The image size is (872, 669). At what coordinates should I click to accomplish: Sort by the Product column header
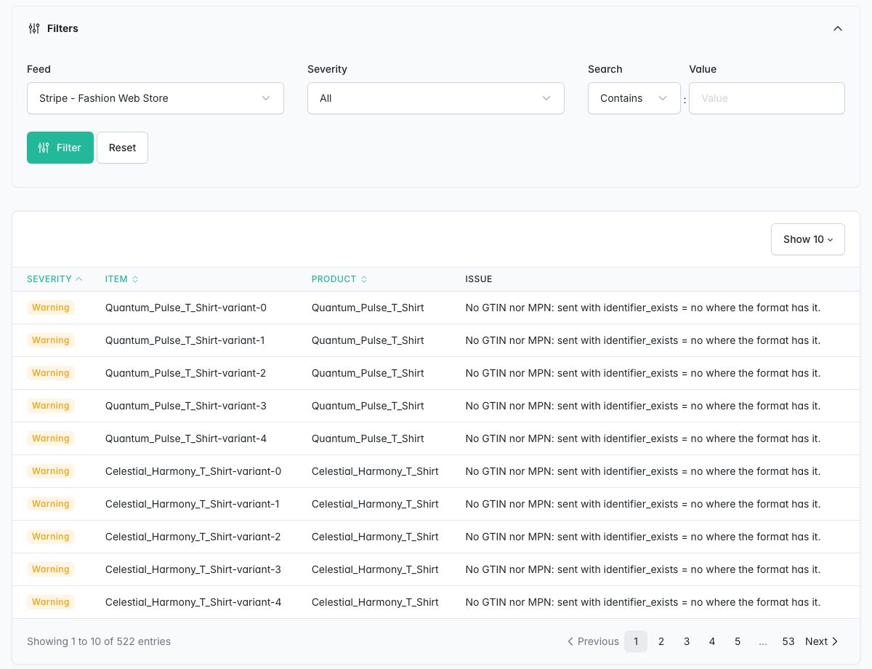pos(339,279)
